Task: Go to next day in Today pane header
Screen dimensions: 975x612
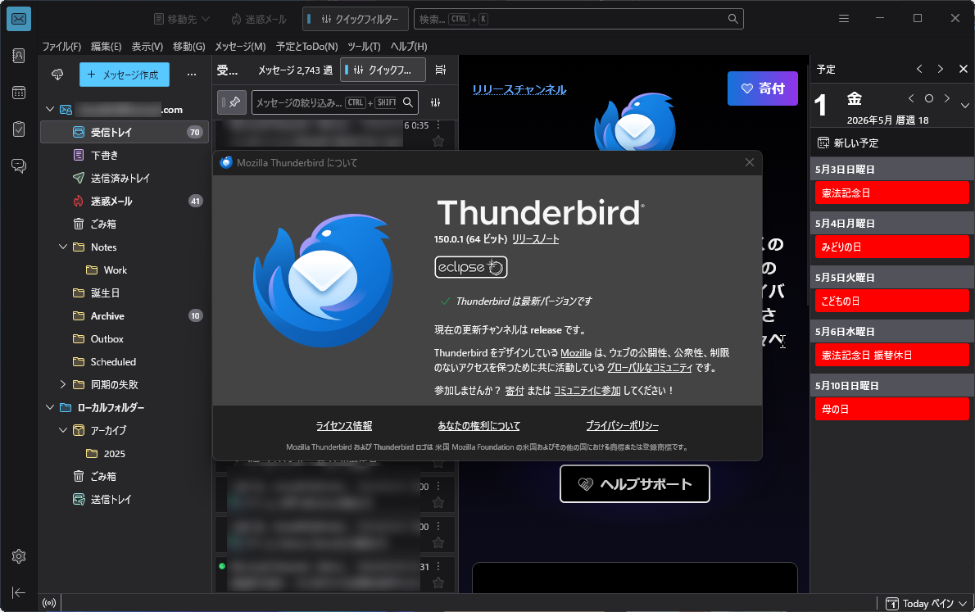Action: tap(941, 69)
